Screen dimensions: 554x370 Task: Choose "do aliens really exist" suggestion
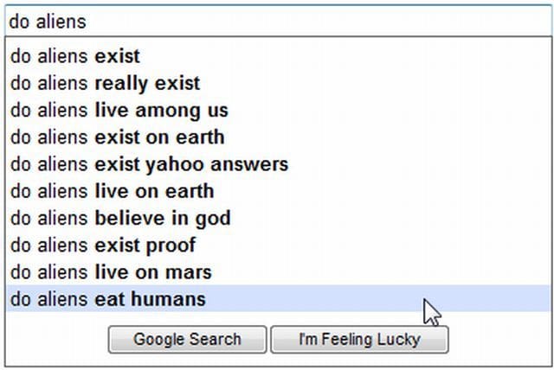pyautogui.click(x=105, y=84)
